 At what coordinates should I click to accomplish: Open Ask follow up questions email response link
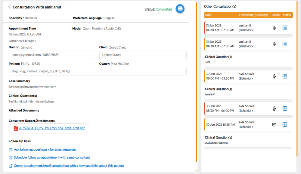click(x=45, y=149)
